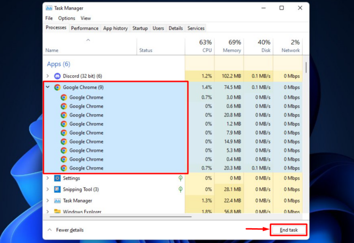Select the Discord (32 bit) (6) row name
The image size is (354, 243).
pyautogui.click(x=83, y=76)
